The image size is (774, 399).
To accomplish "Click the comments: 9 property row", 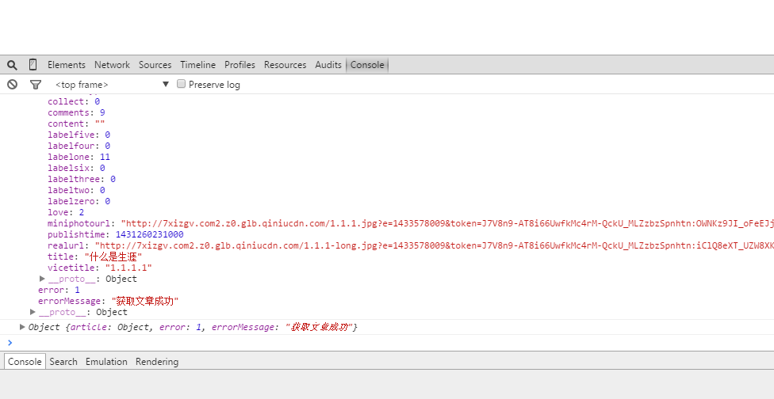I will (76, 112).
